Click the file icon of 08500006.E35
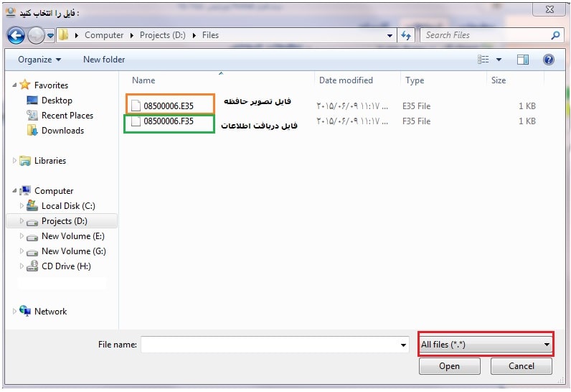 point(136,106)
